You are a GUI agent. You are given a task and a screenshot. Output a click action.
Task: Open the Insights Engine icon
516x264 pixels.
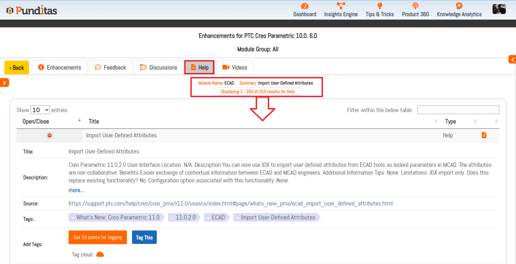point(341,6)
